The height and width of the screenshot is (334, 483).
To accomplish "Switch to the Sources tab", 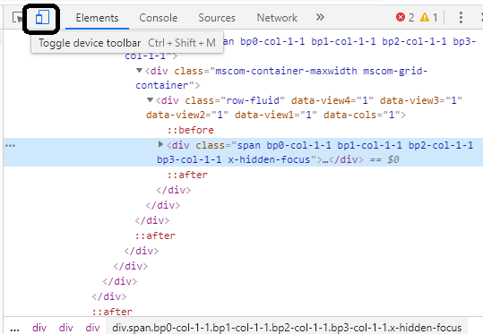I will click(x=217, y=18).
